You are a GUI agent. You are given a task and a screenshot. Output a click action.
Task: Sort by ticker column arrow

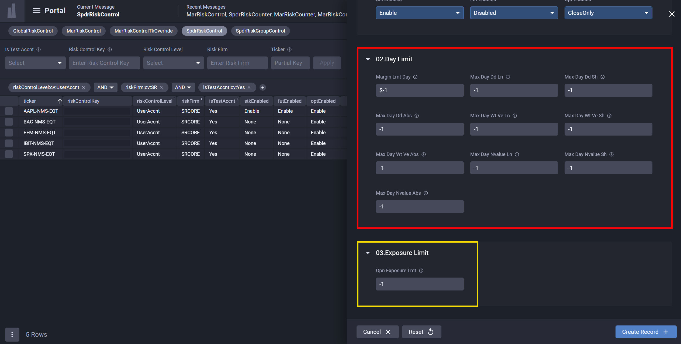60,101
